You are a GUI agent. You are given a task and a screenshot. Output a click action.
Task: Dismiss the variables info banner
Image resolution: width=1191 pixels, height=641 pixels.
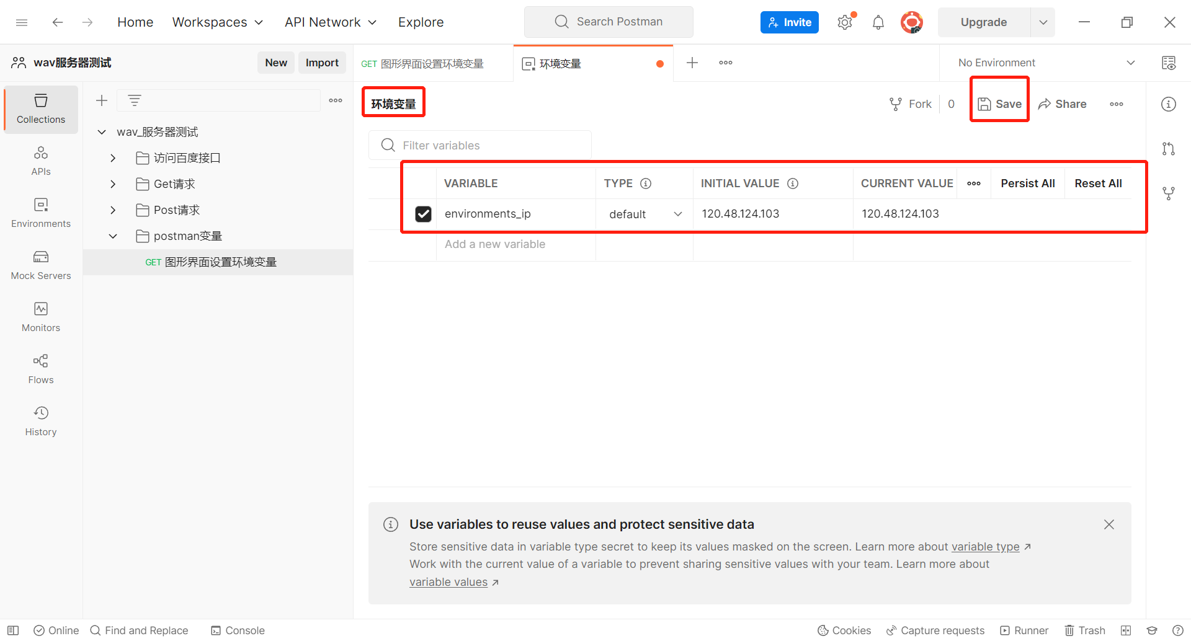pos(1109,524)
